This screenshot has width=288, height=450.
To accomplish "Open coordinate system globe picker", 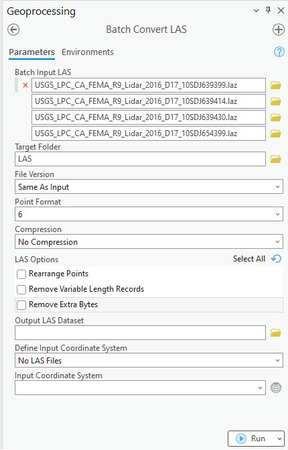I will click(276, 388).
